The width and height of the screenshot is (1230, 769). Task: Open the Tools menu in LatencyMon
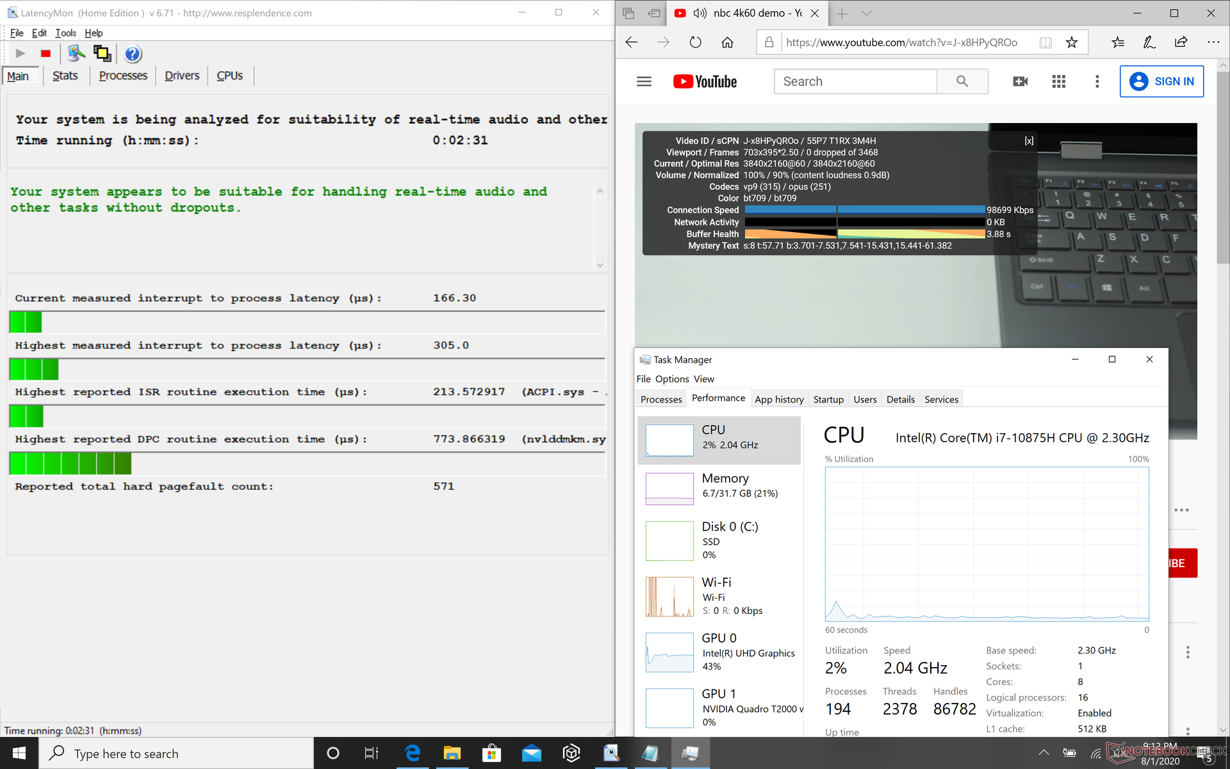[65, 33]
